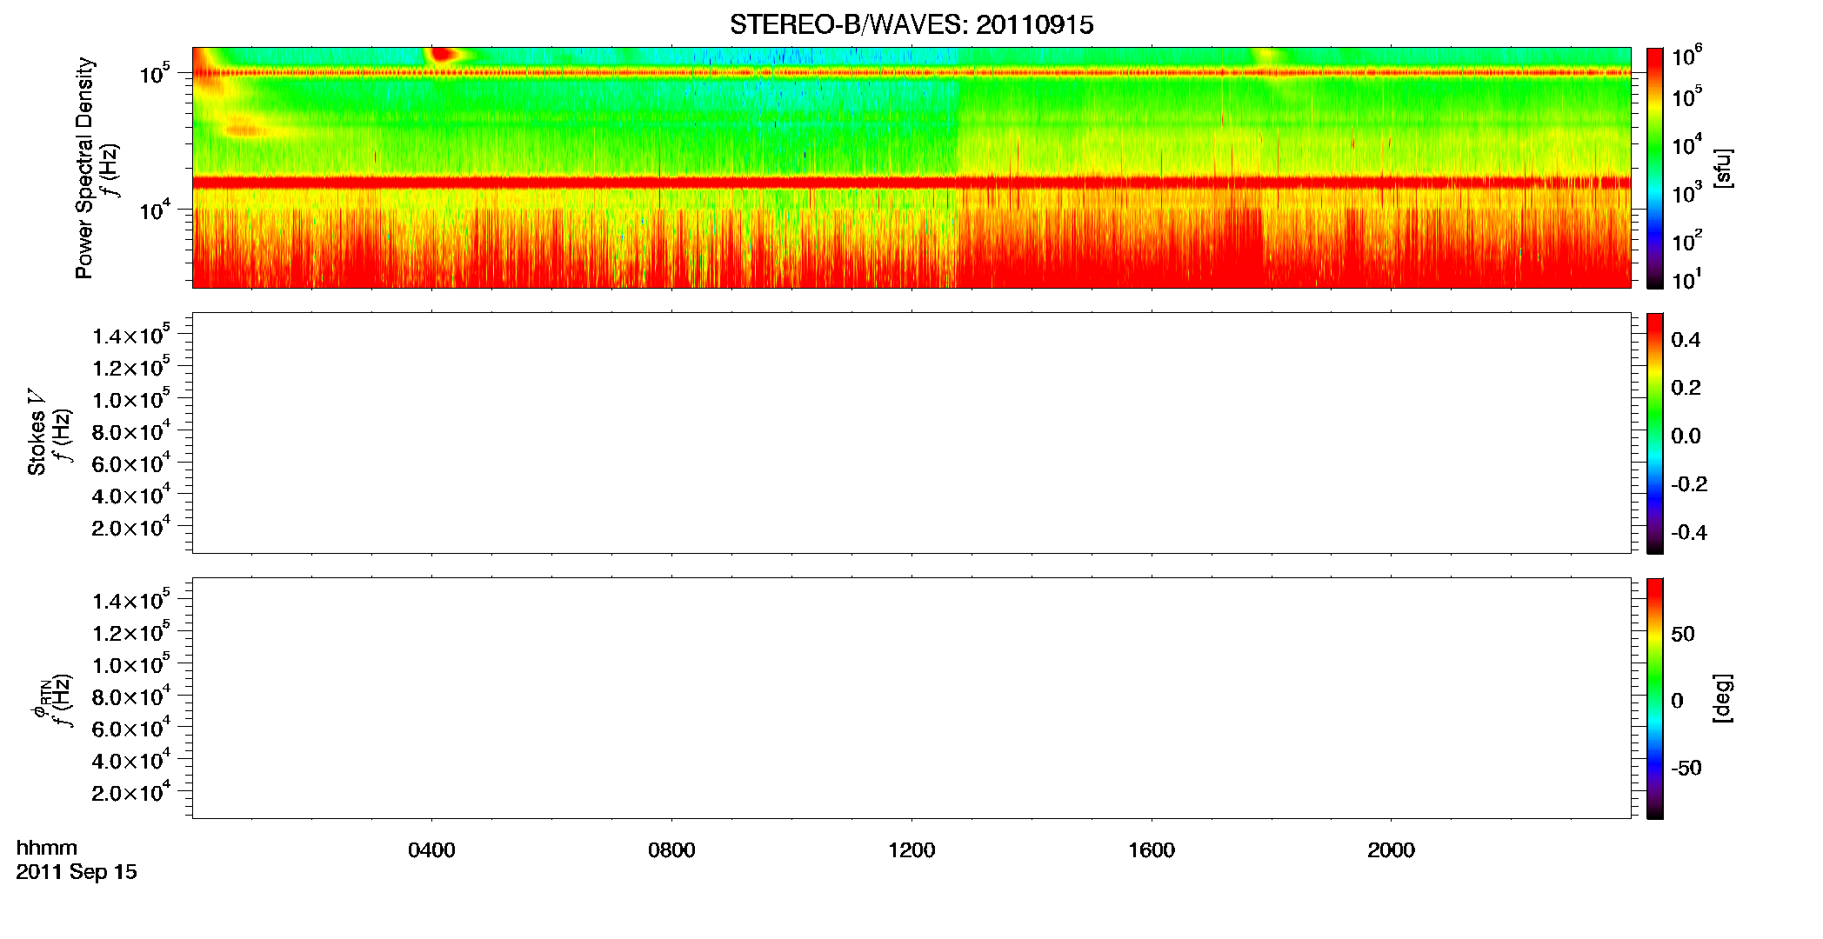Click the phi RTN degree color bar

[1655, 698]
